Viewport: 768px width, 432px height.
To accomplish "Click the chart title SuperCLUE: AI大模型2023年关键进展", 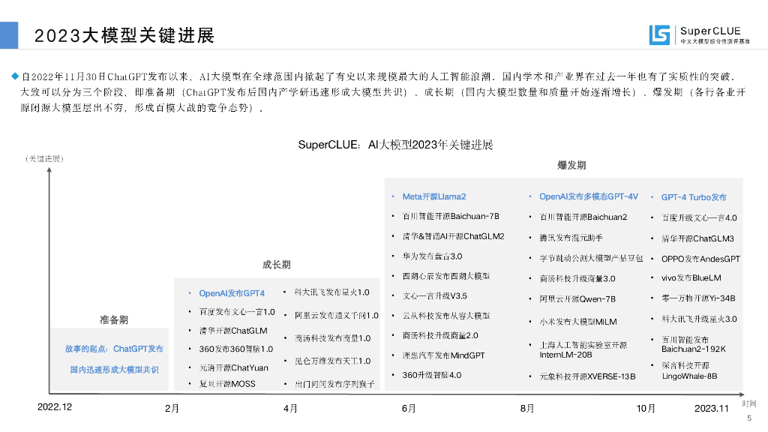I will [x=395, y=145].
